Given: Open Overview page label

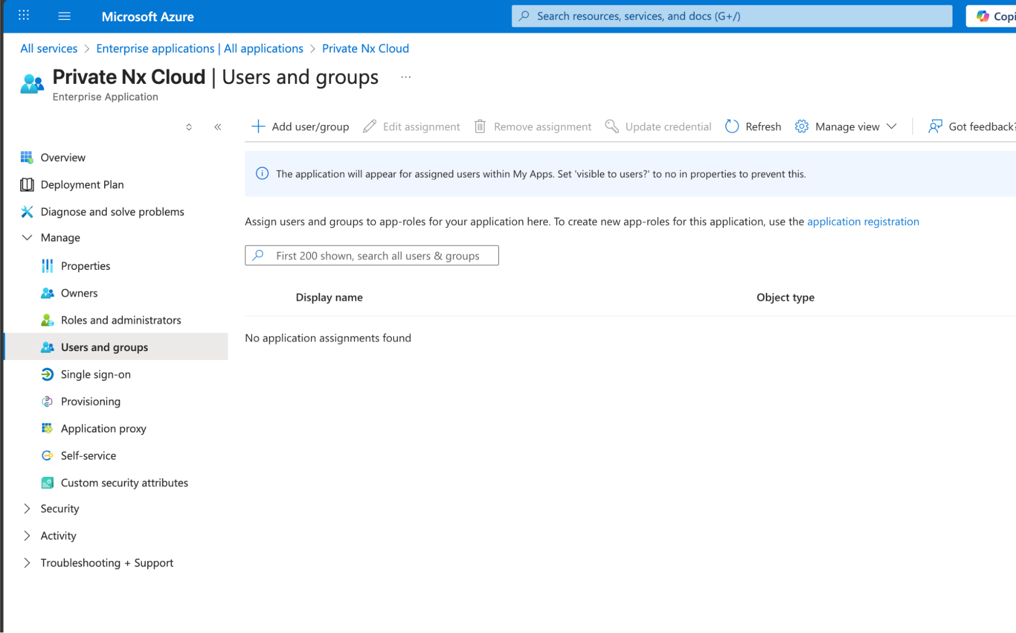Looking at the screenshot, I should 63,157.
